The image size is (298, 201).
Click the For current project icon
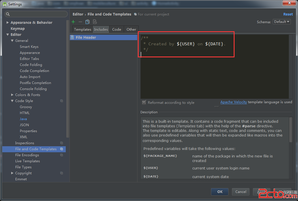135,14
